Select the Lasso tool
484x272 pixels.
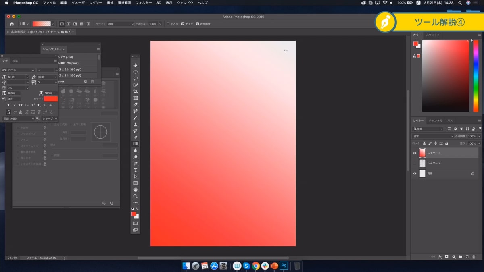pyautogui.click(x=136, y=78)
